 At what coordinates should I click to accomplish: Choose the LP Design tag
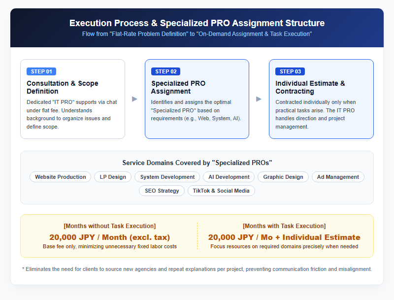[113, 177]
